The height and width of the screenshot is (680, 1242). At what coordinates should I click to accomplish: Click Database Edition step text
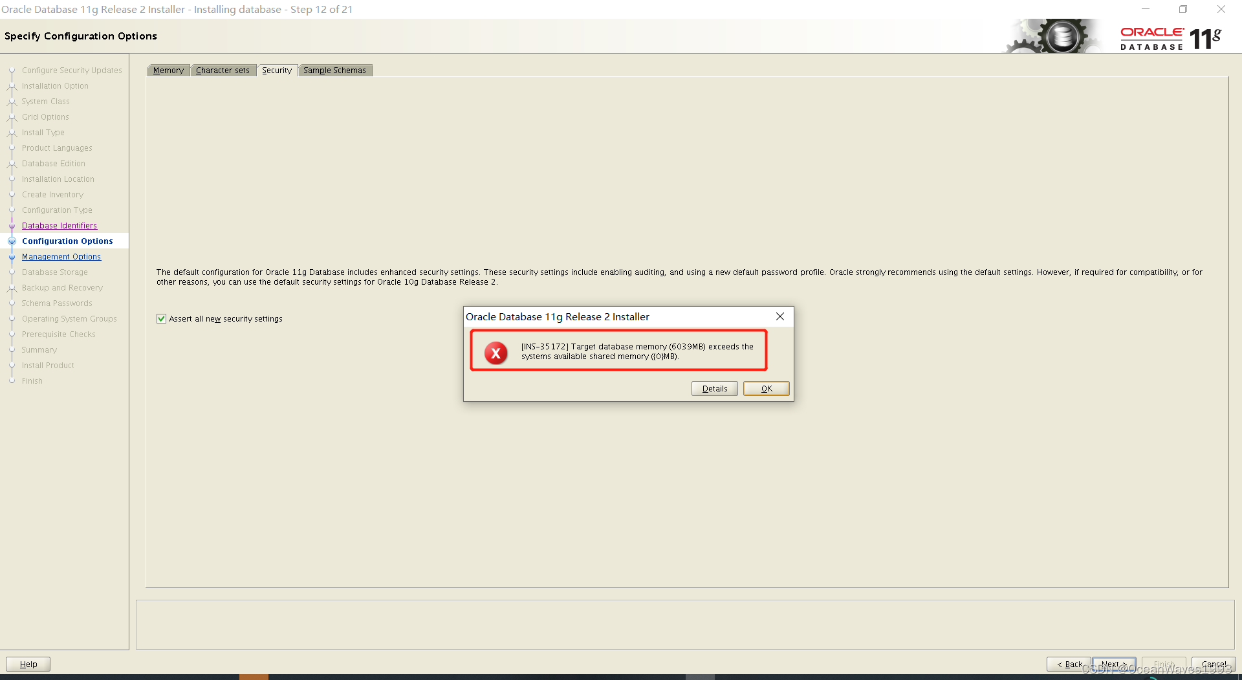point(54,164)
